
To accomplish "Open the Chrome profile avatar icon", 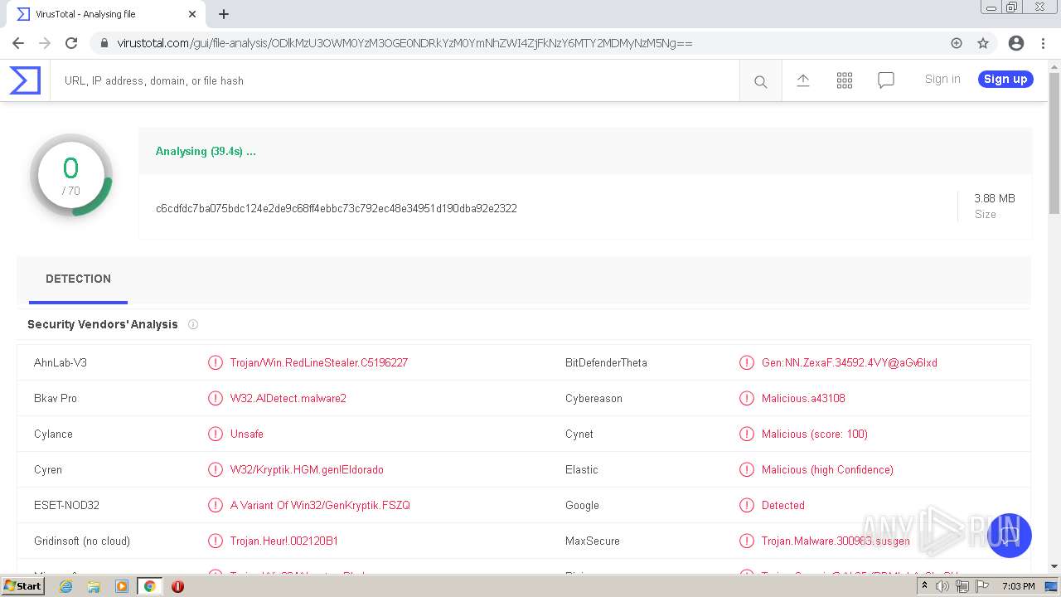I will point(1016,43).
